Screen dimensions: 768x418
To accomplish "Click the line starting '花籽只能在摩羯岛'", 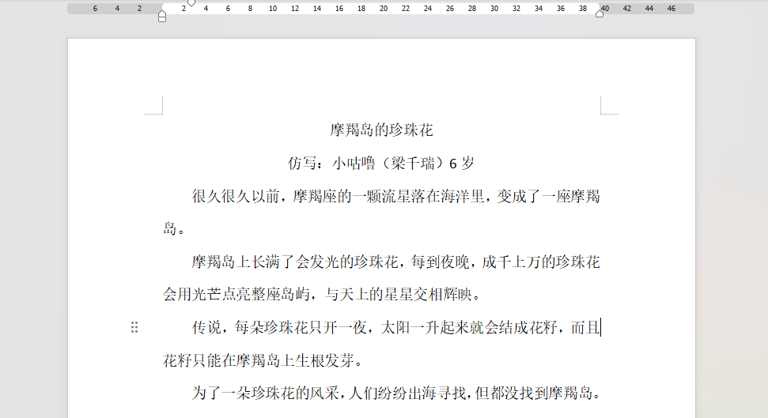I will pos(263,361).
